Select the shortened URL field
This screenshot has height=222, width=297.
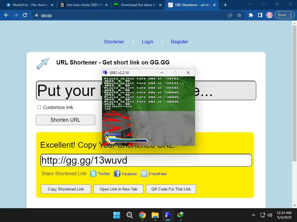146,160
